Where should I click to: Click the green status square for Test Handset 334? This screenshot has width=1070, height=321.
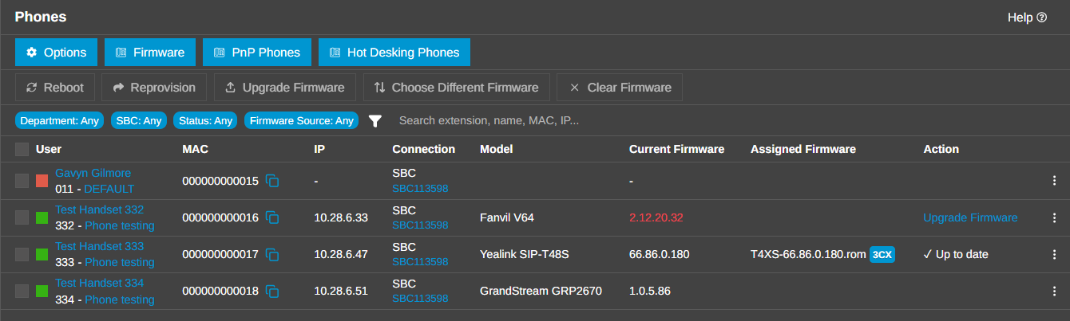pos(42,291)
